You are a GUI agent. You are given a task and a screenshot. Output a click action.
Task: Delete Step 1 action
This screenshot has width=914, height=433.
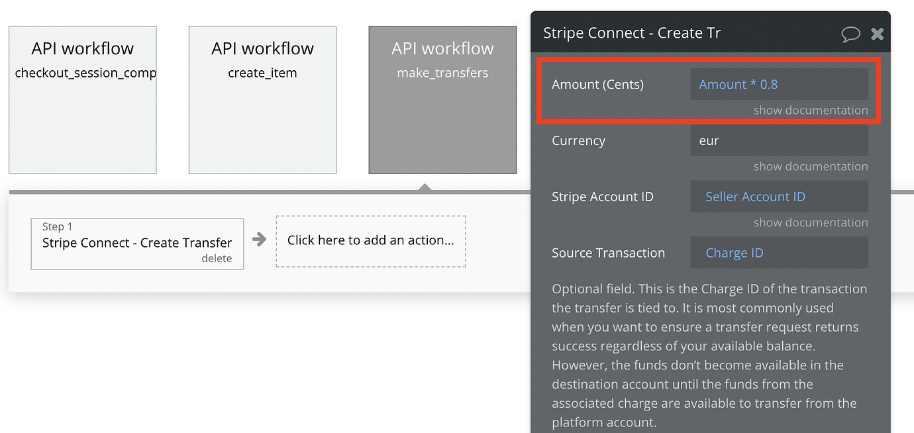tap(217, 259)
